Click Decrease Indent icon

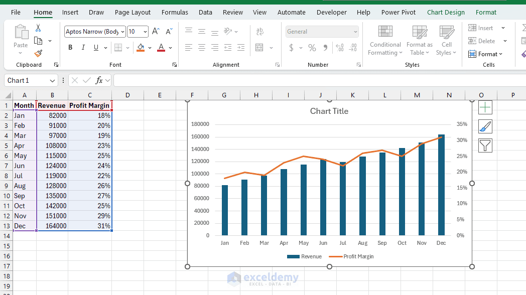[228, 47]
